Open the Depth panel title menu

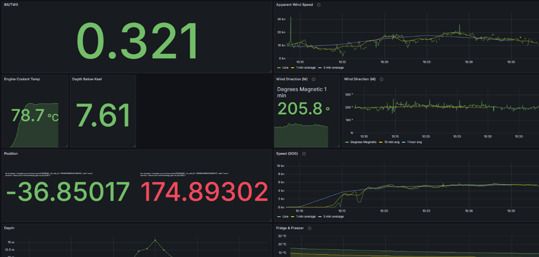click(x=9, y=228)
